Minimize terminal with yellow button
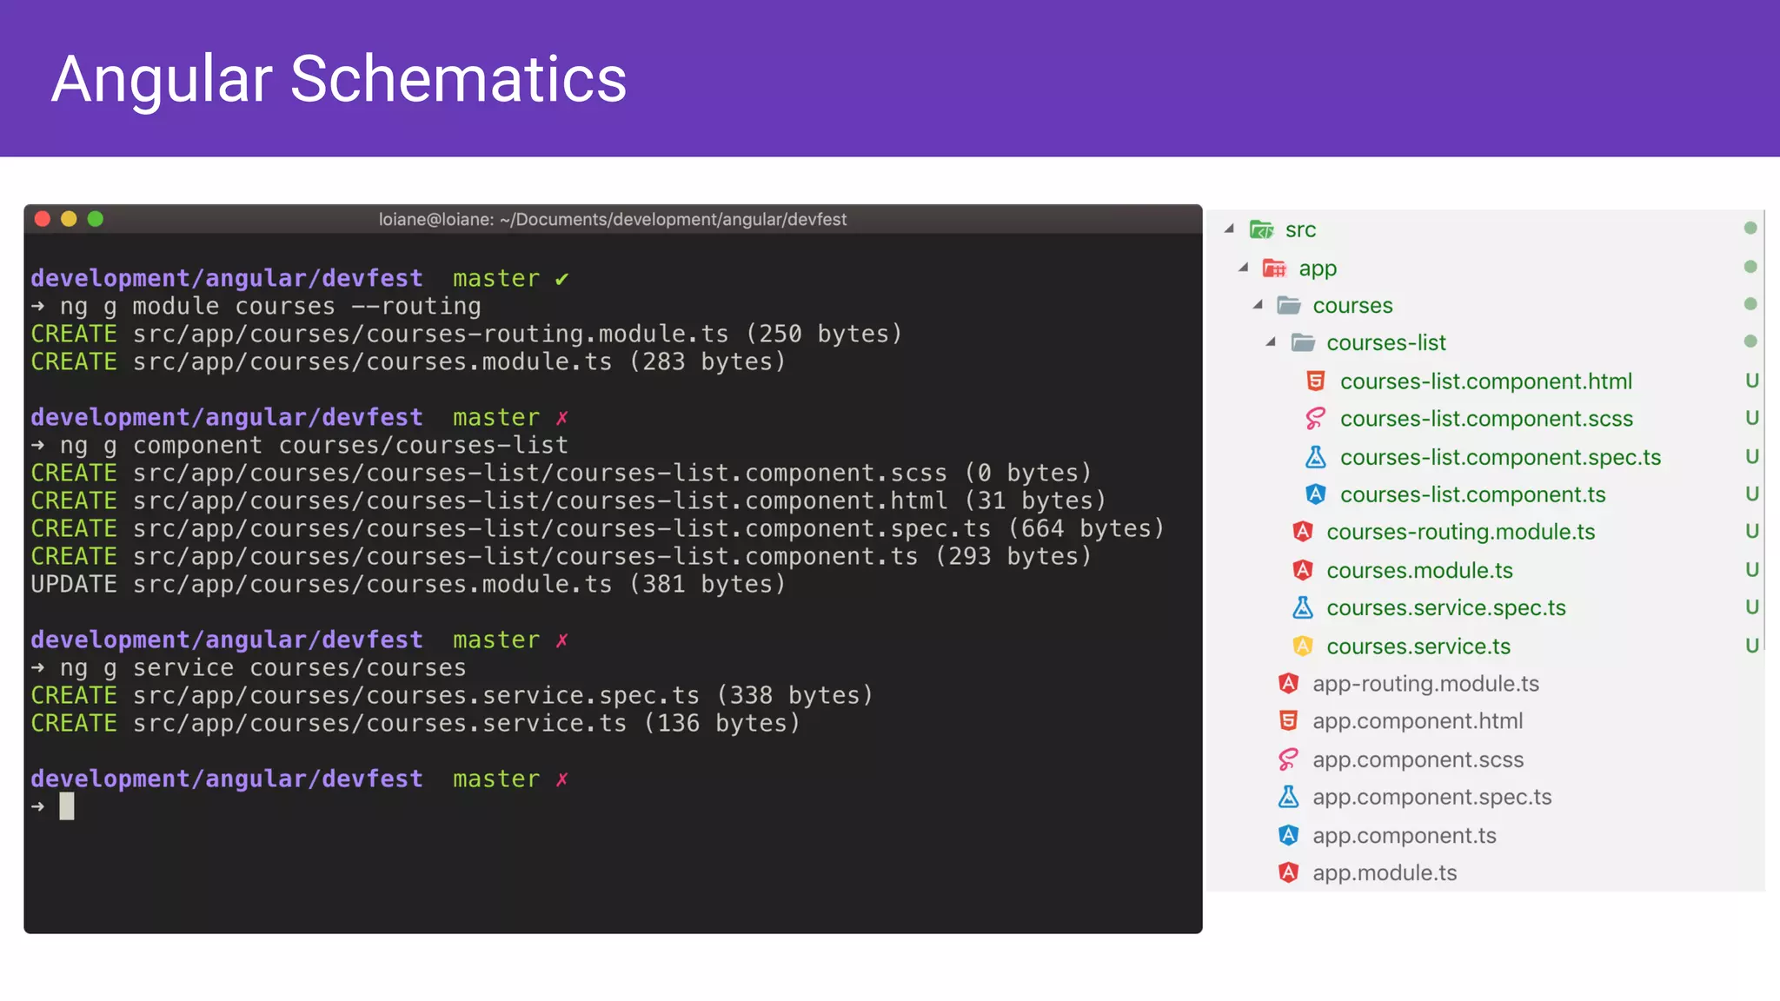Screen dimensions: 1780x1001 [69, 219]
